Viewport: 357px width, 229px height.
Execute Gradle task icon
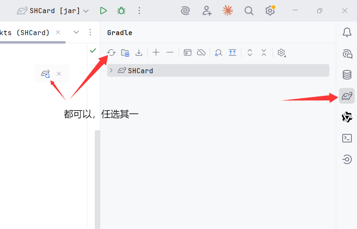187,52
